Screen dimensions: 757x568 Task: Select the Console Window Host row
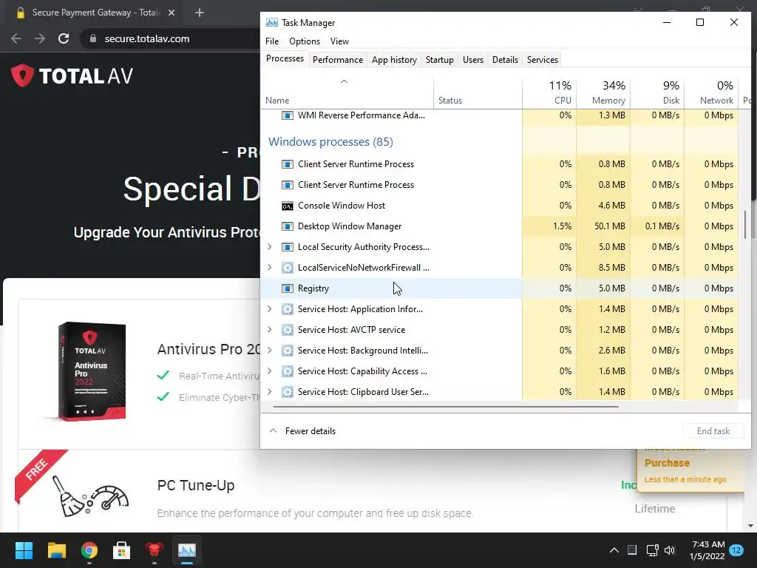click(499, 206)
